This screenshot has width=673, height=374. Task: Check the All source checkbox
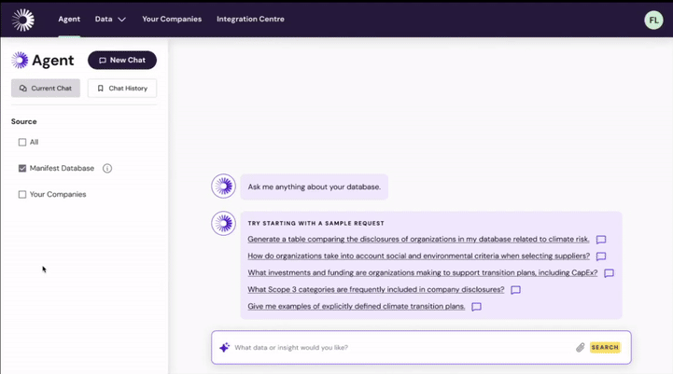tap(22, 143)
